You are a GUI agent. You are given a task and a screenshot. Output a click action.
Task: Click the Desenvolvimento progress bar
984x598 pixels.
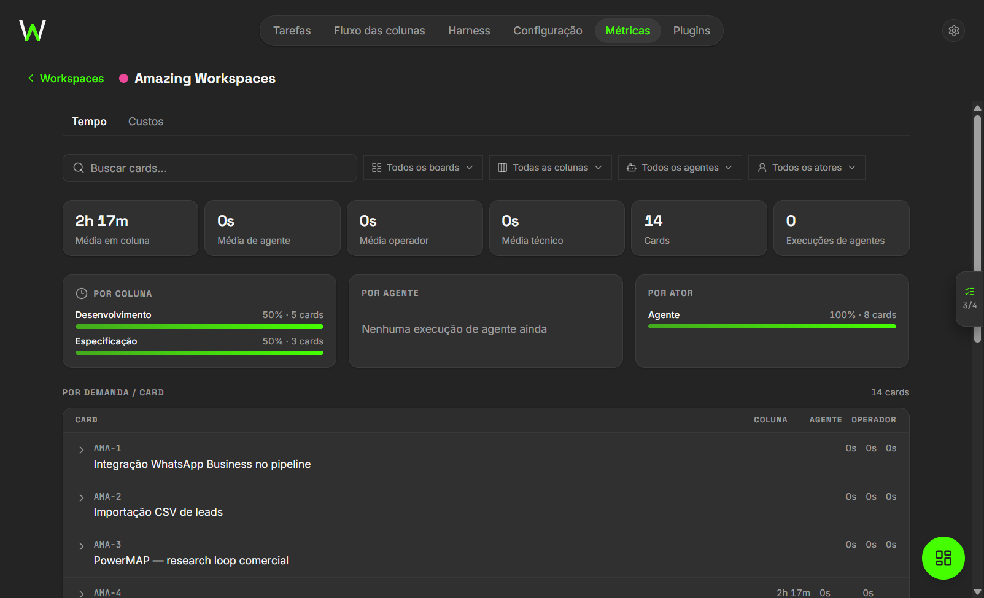[199, 327]
